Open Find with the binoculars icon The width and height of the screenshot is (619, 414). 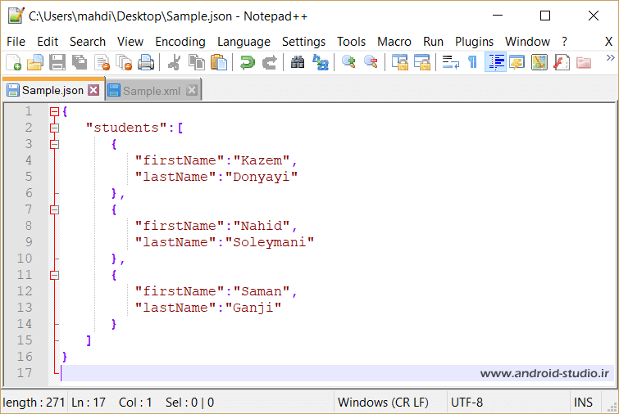coord(298,63)
